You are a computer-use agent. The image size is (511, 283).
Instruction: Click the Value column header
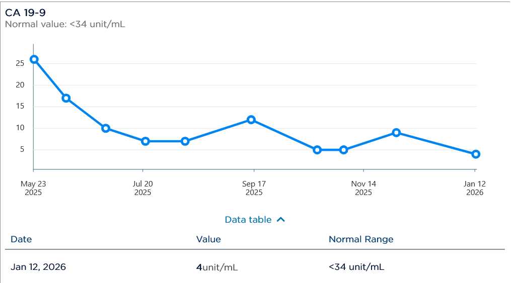tap(208, 239)
